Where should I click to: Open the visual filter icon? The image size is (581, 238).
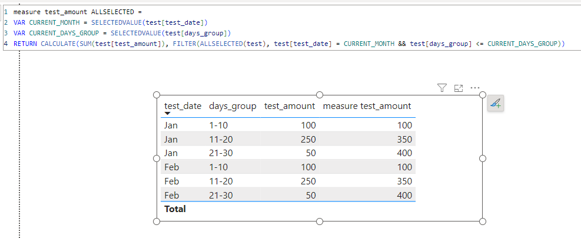441,88
